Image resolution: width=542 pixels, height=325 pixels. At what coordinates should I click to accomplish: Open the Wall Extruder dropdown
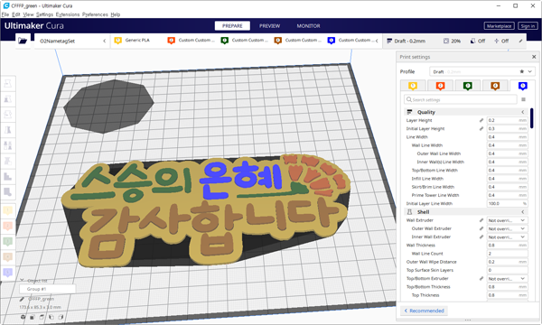(x=507, y=220)
